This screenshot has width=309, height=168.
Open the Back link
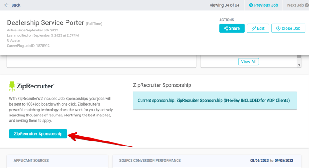click(16, 5)
